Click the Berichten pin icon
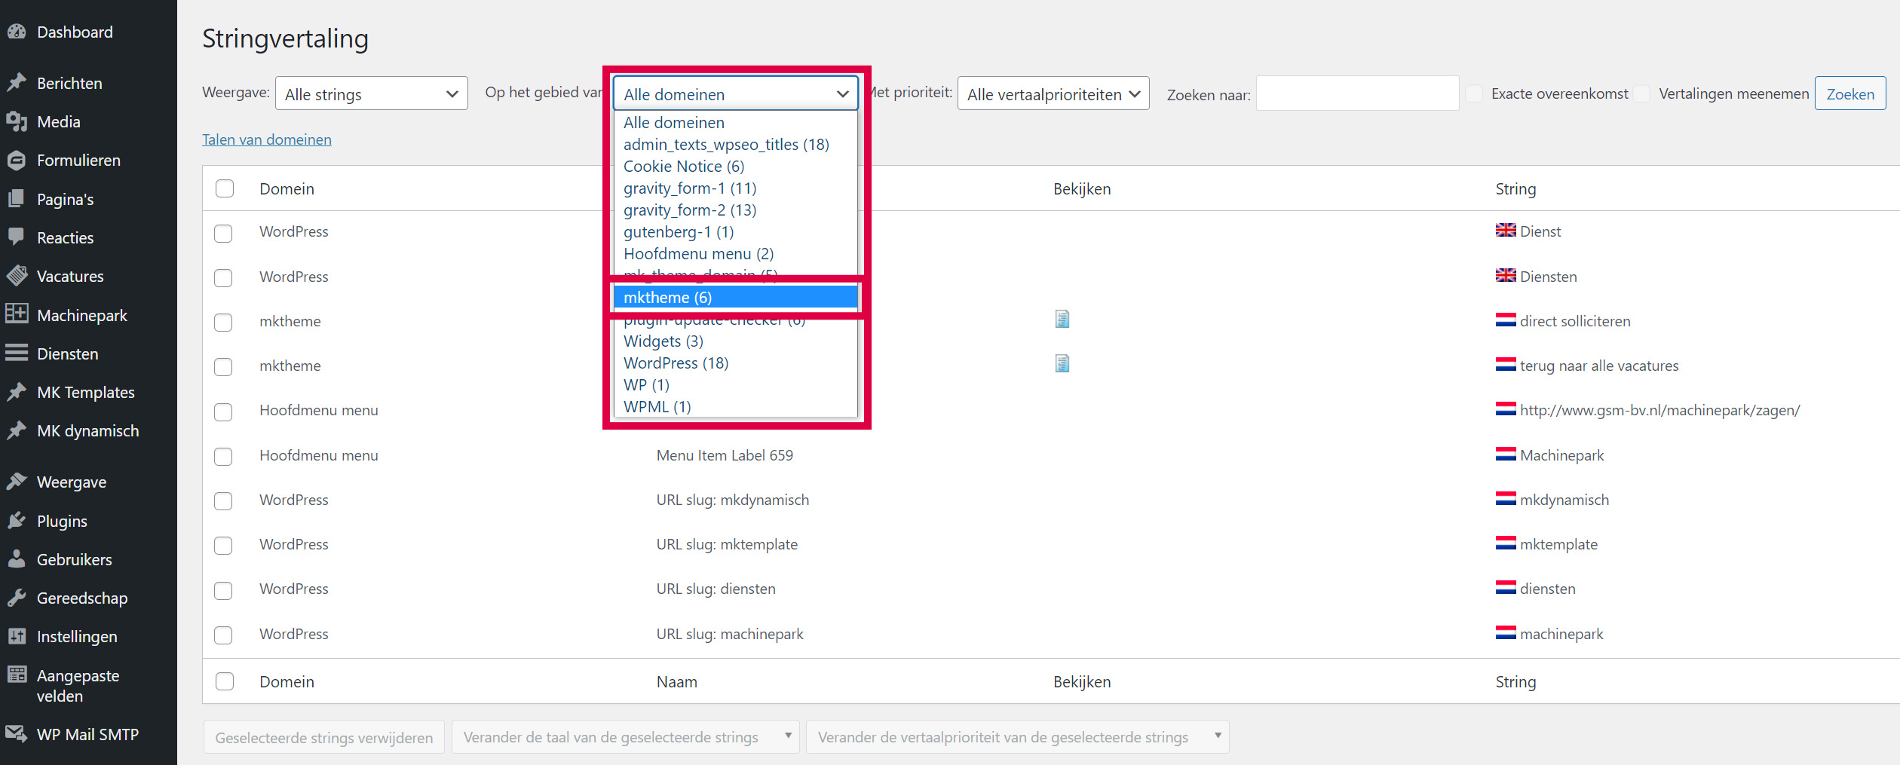The image size is (1900, 765). [17, 83]
